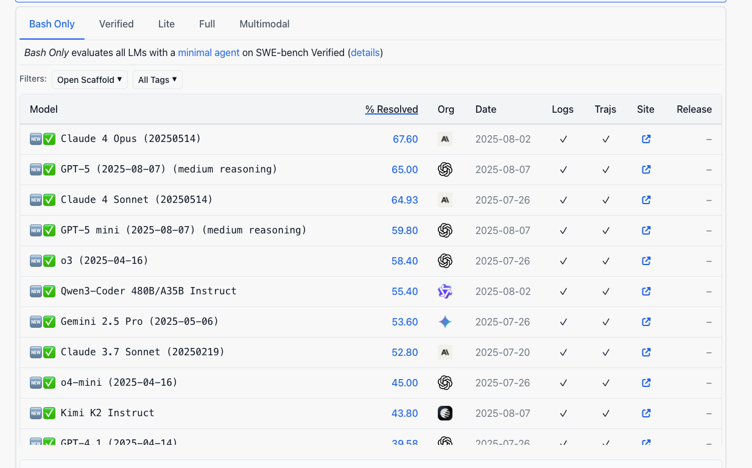Click Anthropic logo in Claude 3.7 Sonnet row

pyautogui.click(x=445, y=352)
